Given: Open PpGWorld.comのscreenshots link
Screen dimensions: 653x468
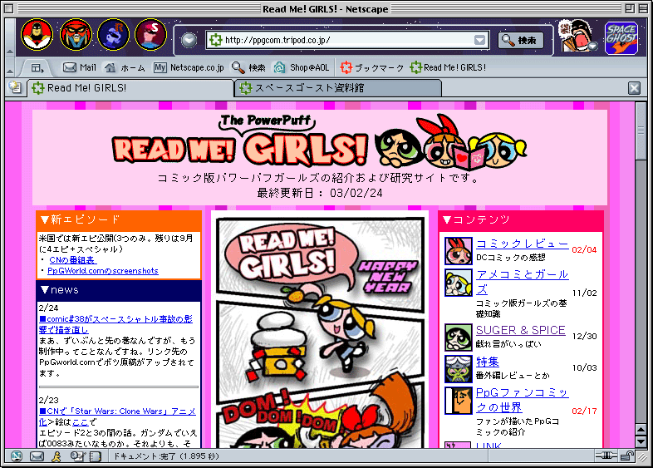Looking at the screenshot, I should pyautogui.click(x=103, y=271).
